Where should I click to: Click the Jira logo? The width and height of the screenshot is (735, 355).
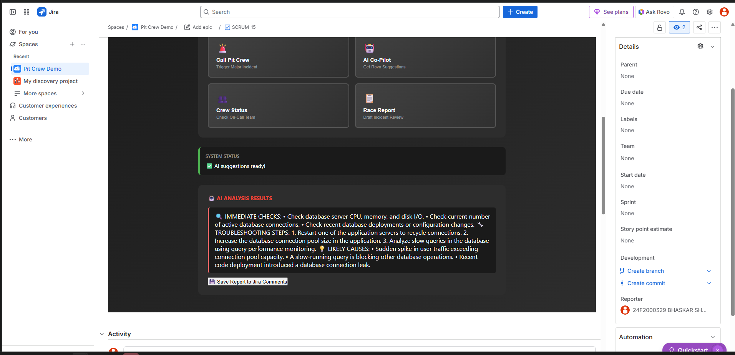coord(48,12)
